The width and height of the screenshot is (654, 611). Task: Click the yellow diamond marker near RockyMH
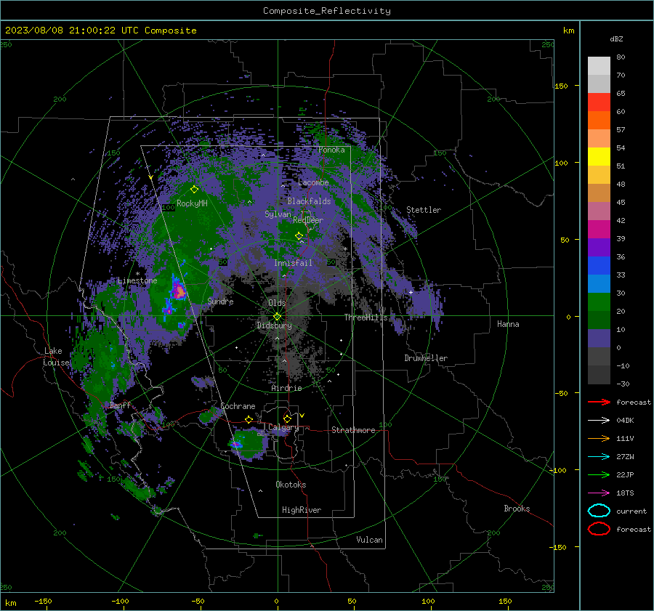194,190
